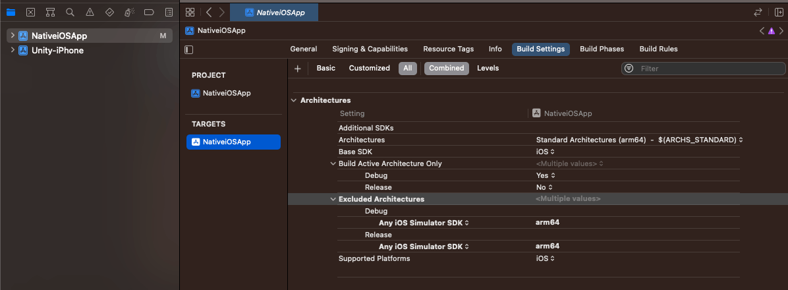Change Debug Build Active Architecture Yes value
The width and height of the screenshot is (788, 290).
pos(546,175)
